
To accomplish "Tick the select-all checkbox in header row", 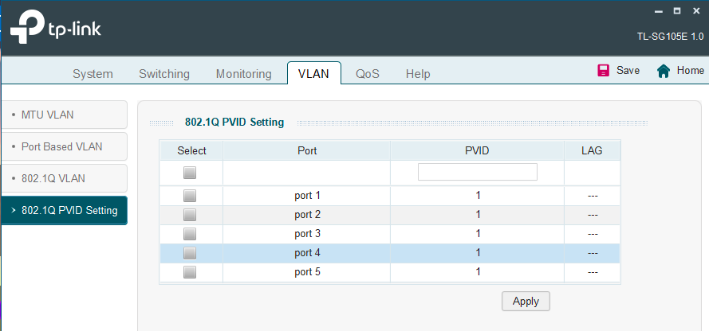I will click(190, 173).
